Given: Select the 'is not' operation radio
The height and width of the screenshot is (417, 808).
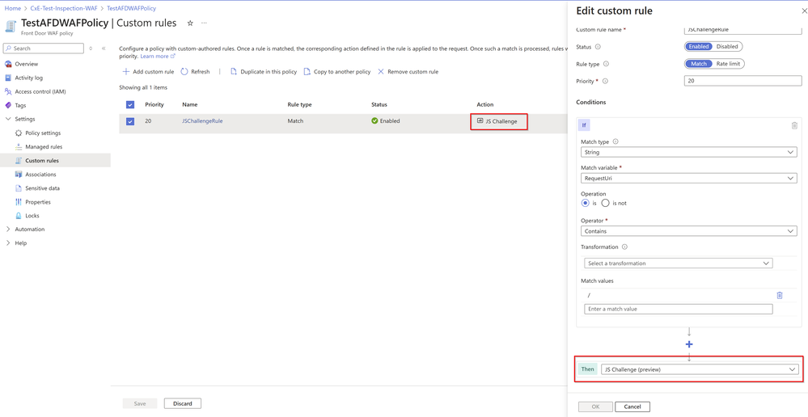Looking at the screenshot, I should (606, 203).
